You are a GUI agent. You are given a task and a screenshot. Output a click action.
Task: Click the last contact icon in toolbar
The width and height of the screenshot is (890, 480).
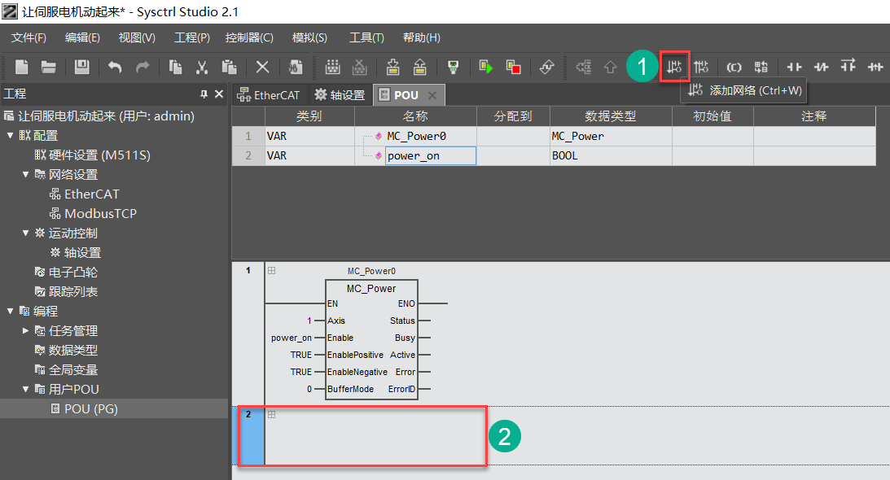875,67
